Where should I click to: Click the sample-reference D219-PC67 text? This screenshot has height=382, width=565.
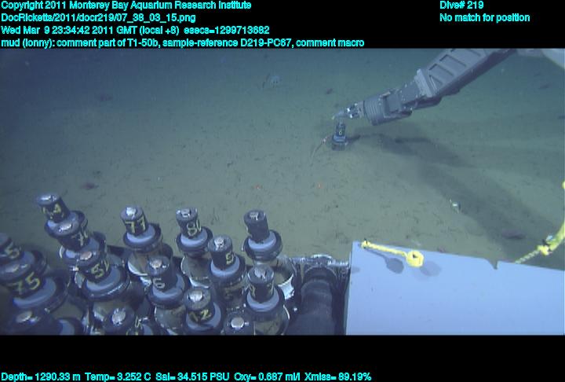pyautogui.click(x=227, y=42)
